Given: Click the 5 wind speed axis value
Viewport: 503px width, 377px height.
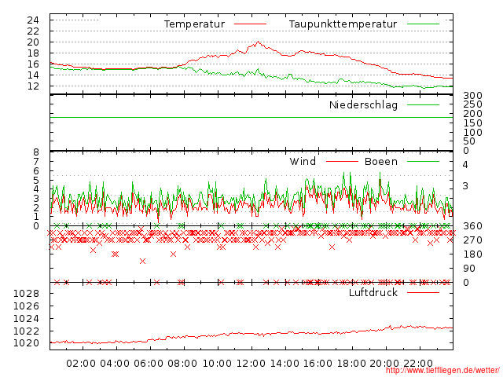Looking at the screenshot, I should [x=36, y=180].
